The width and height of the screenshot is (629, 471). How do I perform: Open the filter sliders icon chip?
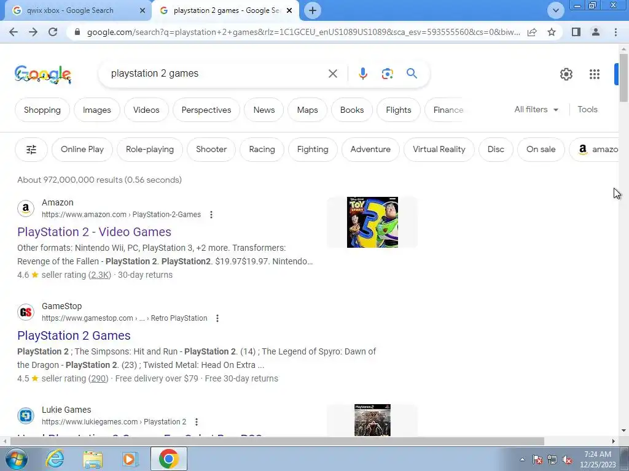(31, 150)
